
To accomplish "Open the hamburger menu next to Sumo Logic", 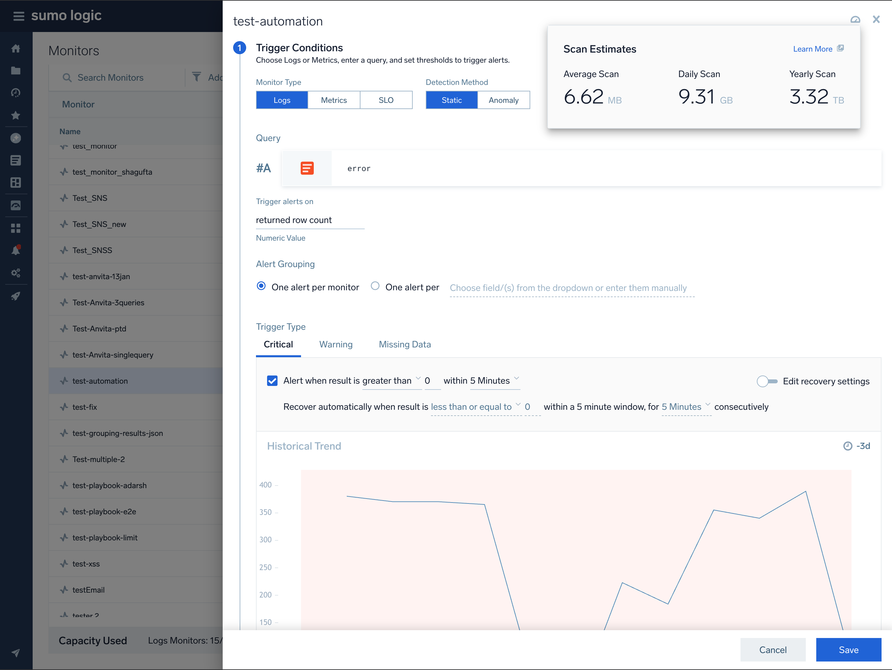I will (x=19, y=16).
